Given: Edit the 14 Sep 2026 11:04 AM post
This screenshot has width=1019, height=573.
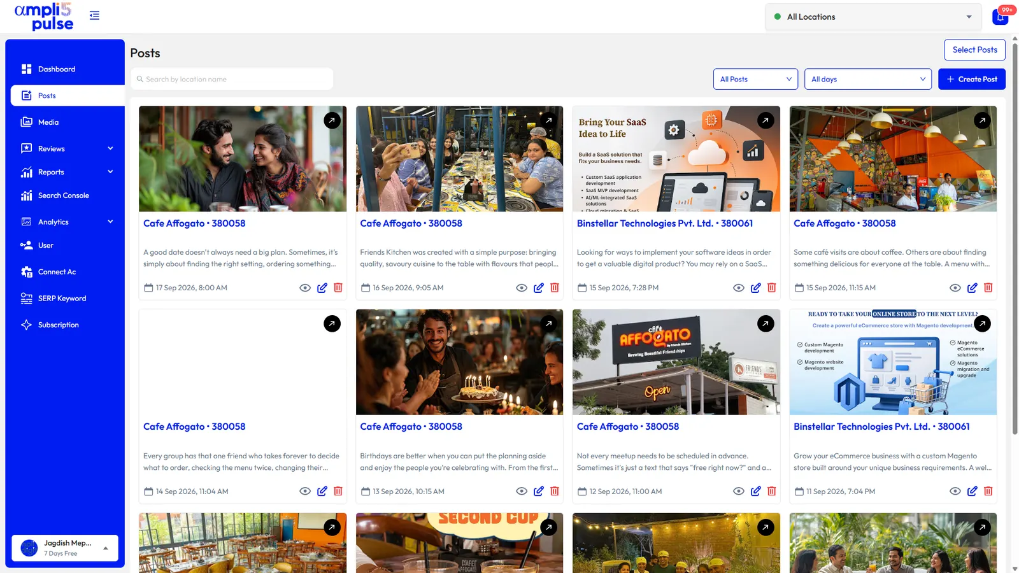Looking at the screenshot, I should tap(322, 491).
